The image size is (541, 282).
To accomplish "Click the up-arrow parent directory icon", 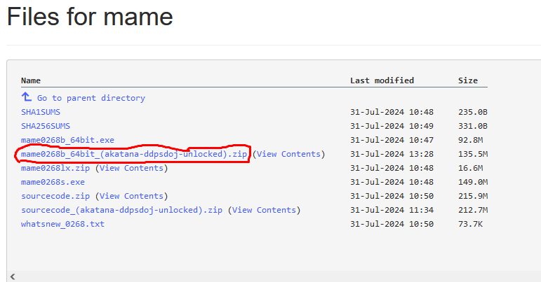I will click(26, 97).
